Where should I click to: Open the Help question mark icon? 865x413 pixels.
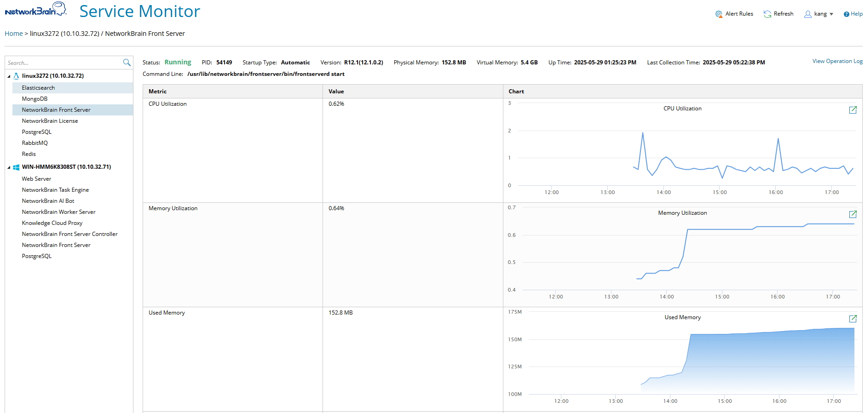846,14
